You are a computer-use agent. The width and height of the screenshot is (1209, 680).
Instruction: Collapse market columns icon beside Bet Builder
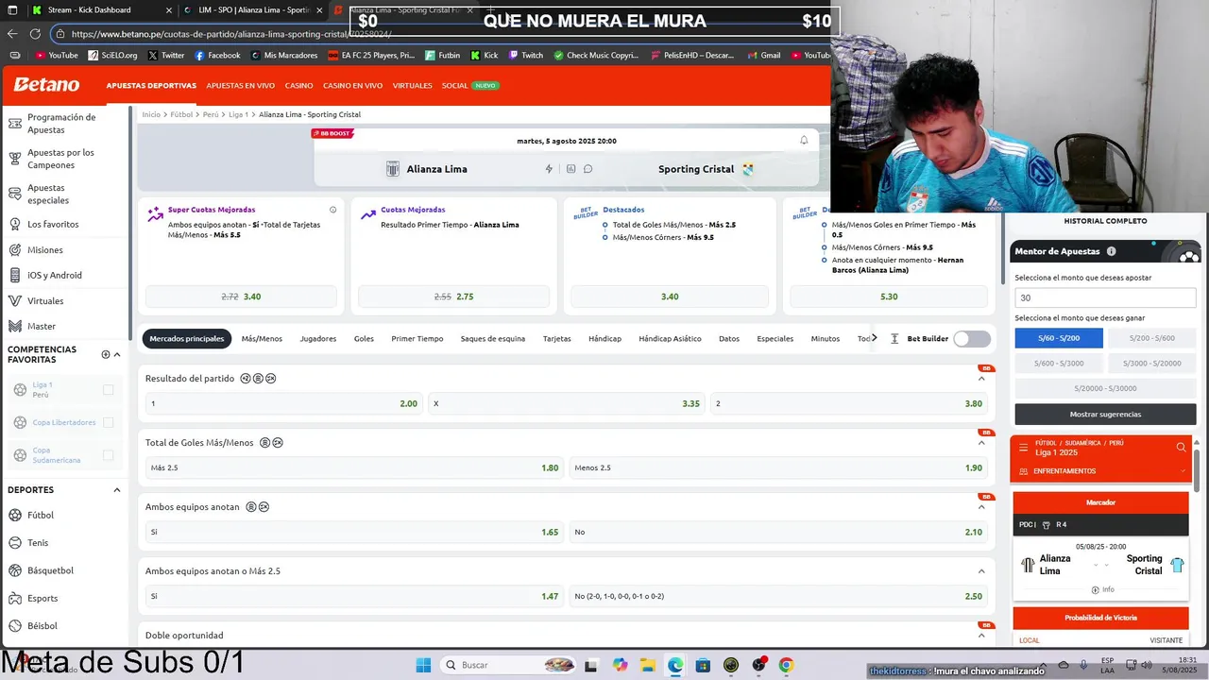tap(894, 338)
